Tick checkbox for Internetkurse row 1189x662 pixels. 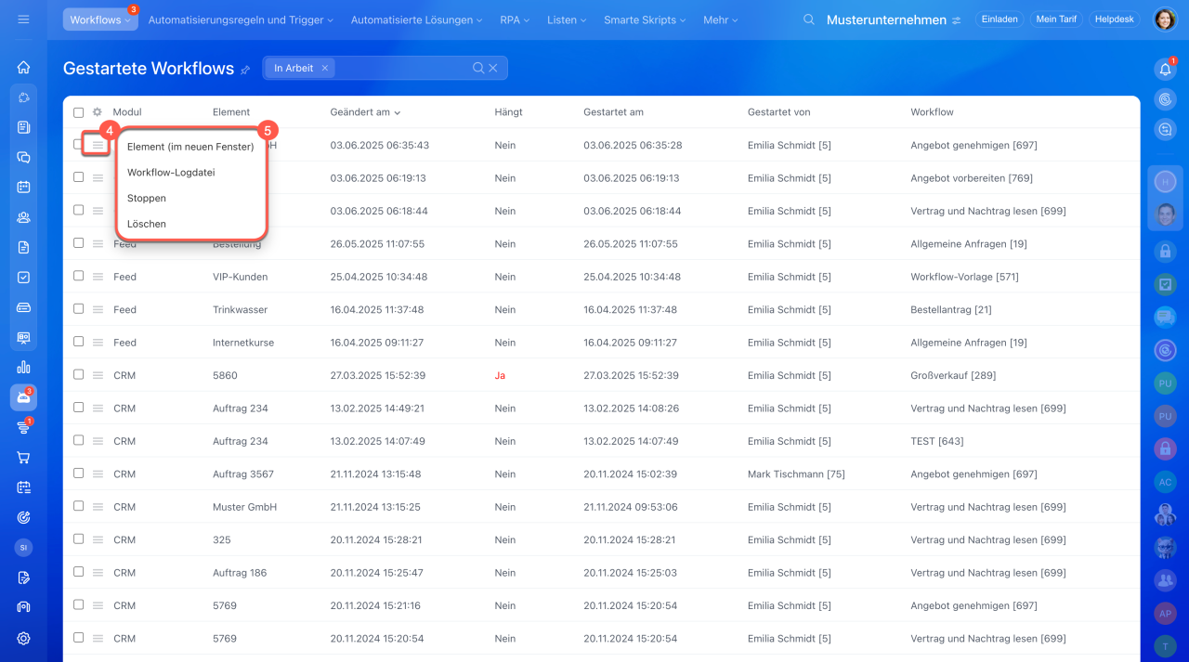pos(78,342)
